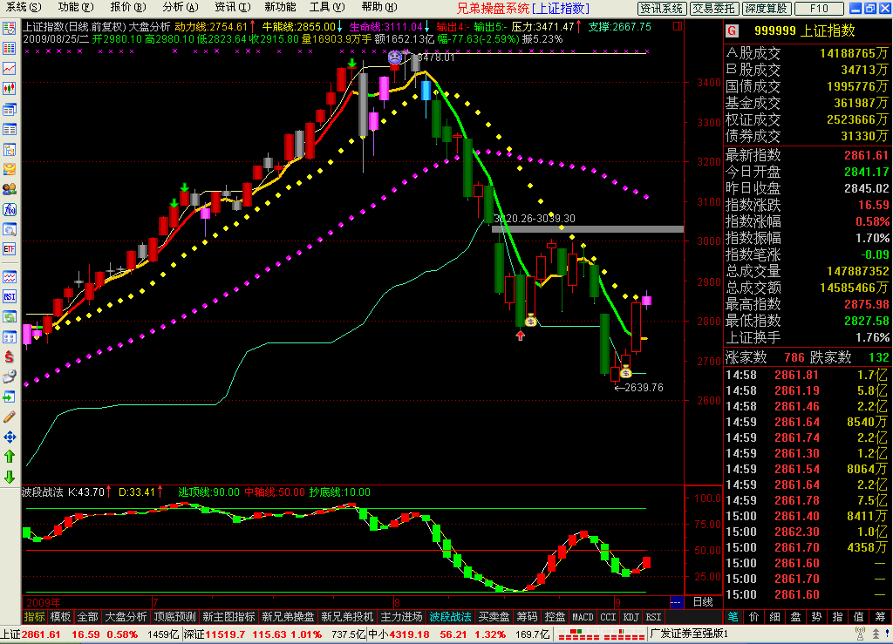Switch to the RSI tab in bottom tab bar
This screenshot has width=893, height=644.
point(653,617)
